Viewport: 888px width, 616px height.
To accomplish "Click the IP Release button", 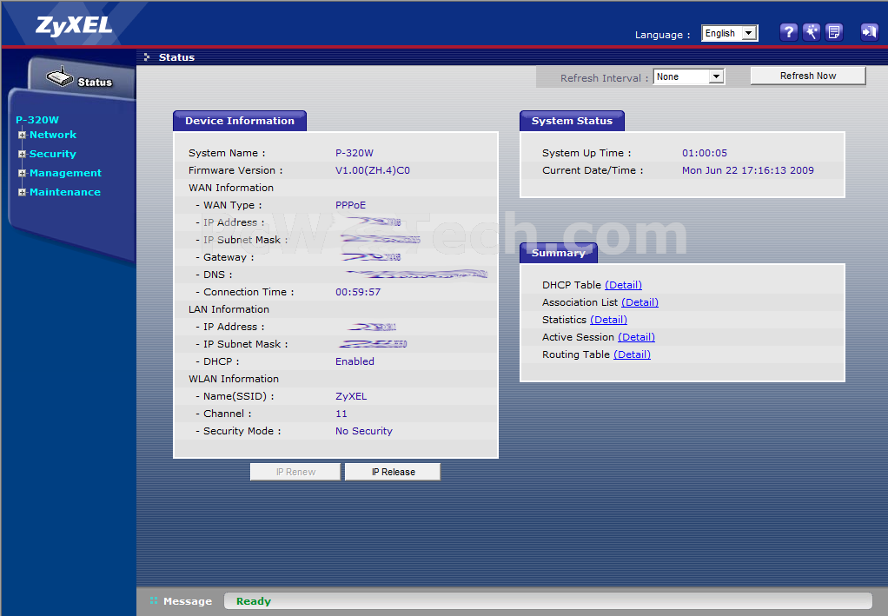I will coord(393,472).
